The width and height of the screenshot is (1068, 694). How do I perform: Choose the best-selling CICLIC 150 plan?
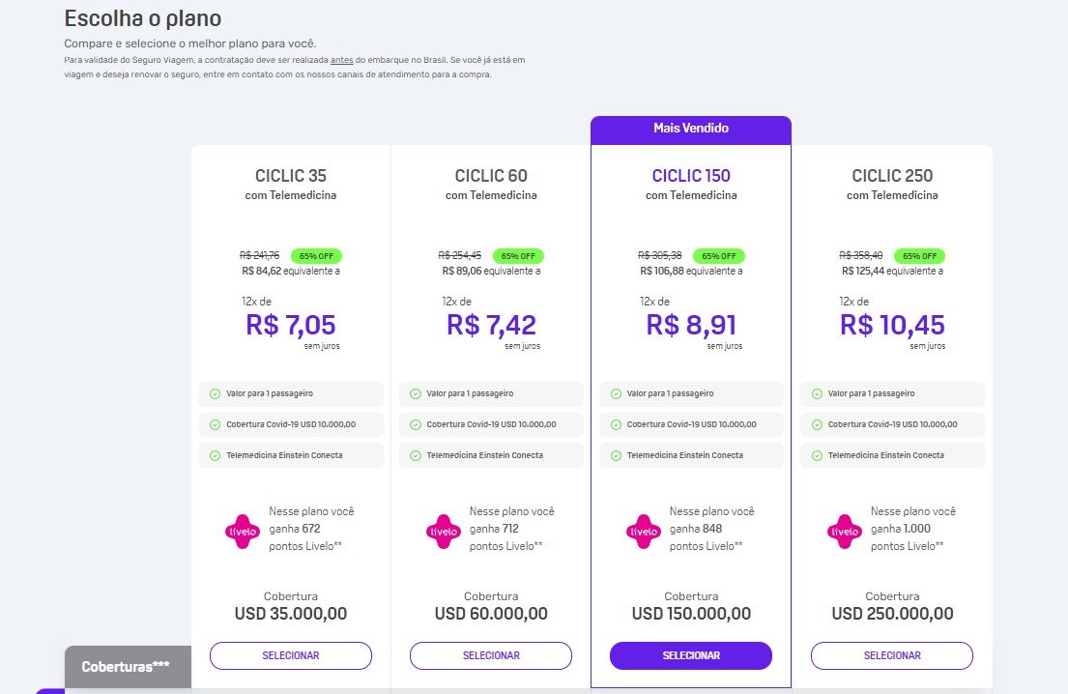click(x=691, y=655)
